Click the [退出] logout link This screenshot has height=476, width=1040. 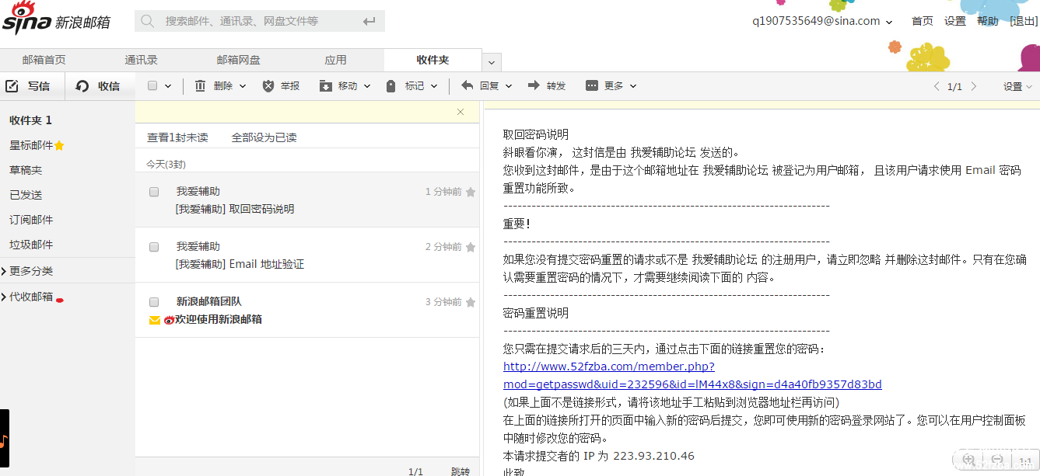point(1023,21)
